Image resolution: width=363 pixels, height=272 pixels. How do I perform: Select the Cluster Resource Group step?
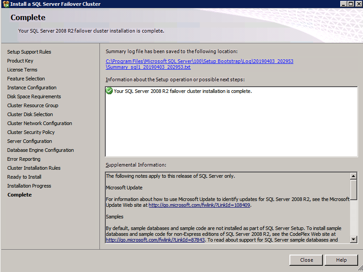(x=33, y=105)
